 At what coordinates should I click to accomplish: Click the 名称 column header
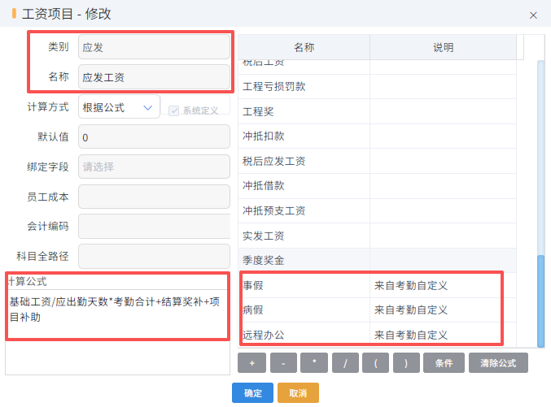click(304, 47)
